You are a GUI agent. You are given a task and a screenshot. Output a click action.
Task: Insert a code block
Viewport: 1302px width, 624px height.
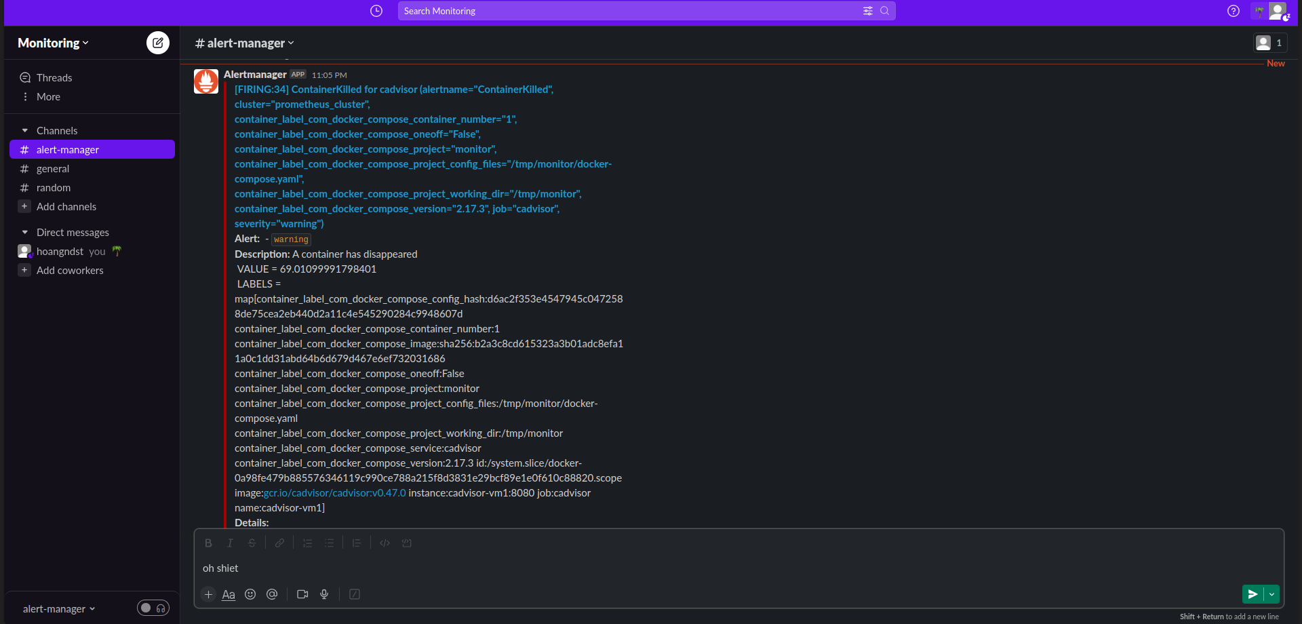click(406, 543)
